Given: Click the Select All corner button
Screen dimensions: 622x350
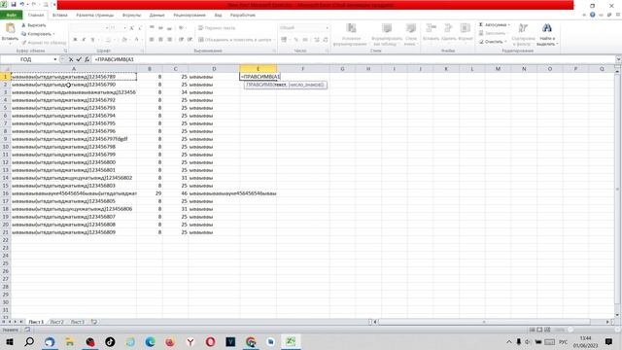Looking at the screenshot, I should (6, 69).
